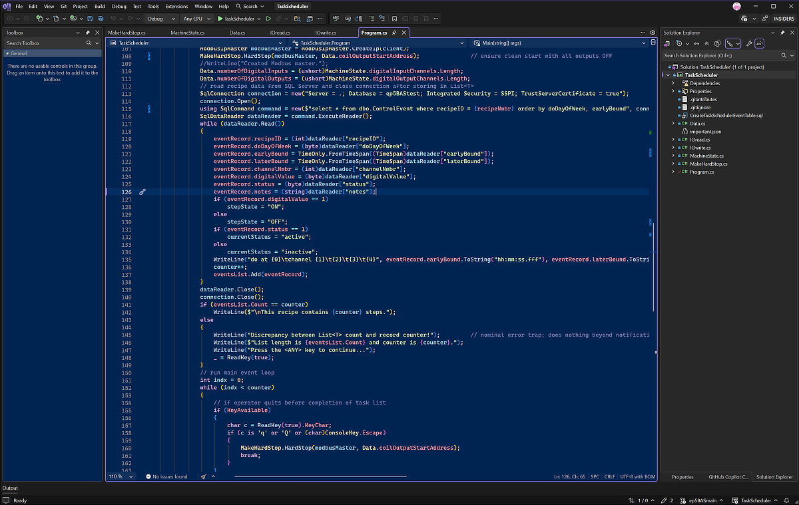Open the Any CPU platform dropdown
The height and width of the screenshot is (505, 799).
coord(196,19)
